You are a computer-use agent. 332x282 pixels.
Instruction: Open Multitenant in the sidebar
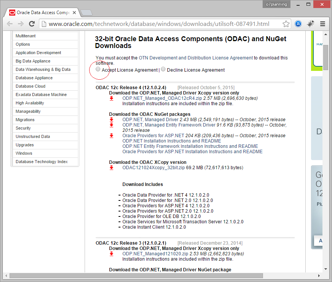pyautogui.click(x=45, y=36)
